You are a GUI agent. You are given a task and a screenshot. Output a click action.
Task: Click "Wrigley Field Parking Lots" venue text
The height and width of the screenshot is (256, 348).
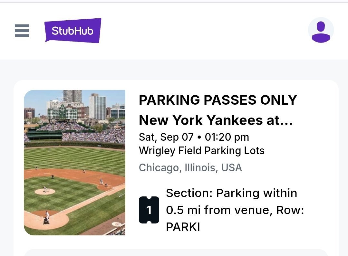(x=201, y=150)
